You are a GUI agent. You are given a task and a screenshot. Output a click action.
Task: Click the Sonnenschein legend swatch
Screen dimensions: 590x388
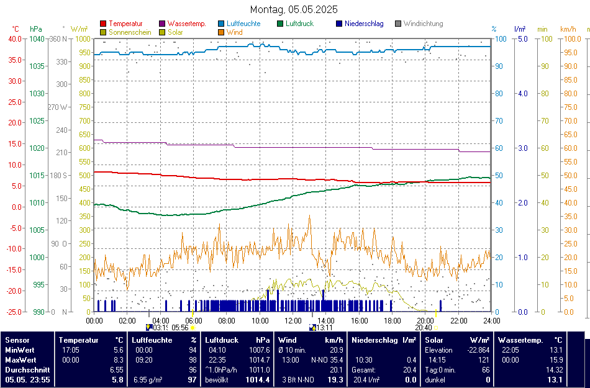103,32
